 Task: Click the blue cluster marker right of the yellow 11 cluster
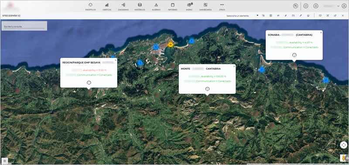click(191, 41)
